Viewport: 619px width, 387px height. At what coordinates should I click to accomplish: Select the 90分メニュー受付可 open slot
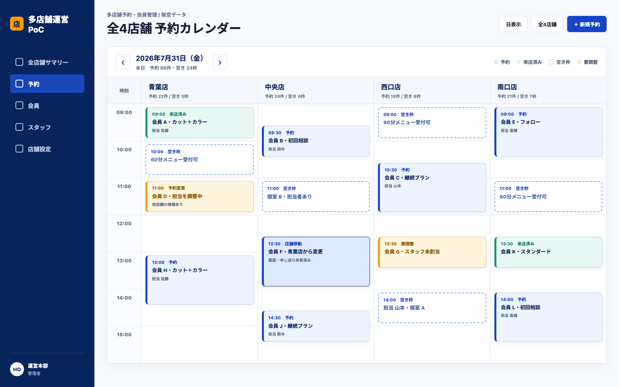point(432,123)
